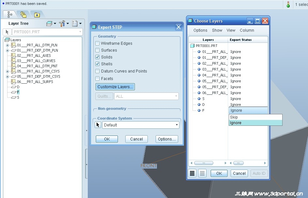This screenshot has width=308, height=198.
Task: Uncheck the Shells checkbox
Action: click(97, 64)
